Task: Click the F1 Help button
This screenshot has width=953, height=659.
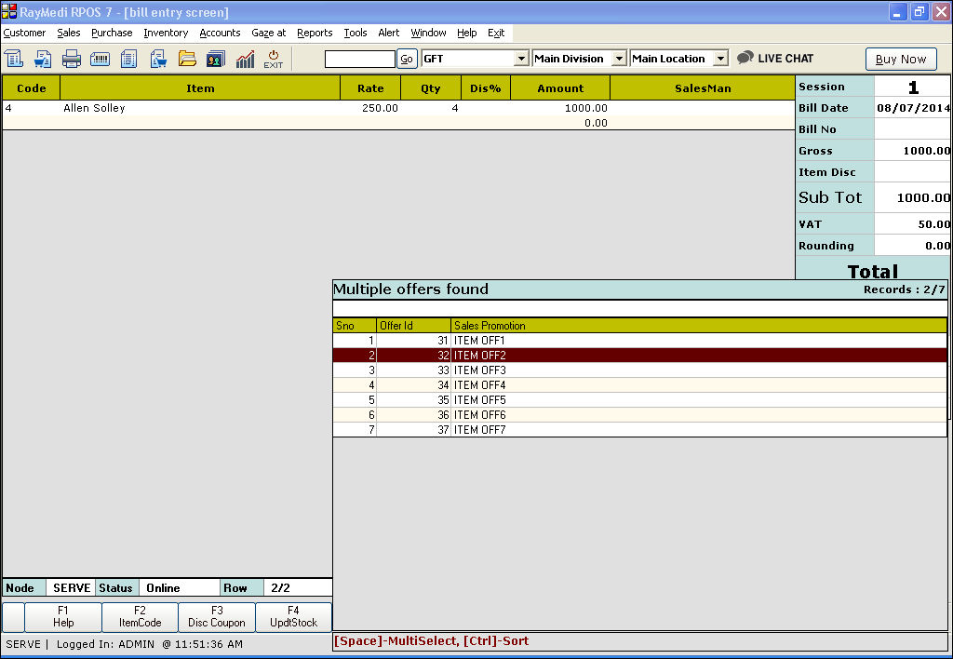Action: [63, 616]
